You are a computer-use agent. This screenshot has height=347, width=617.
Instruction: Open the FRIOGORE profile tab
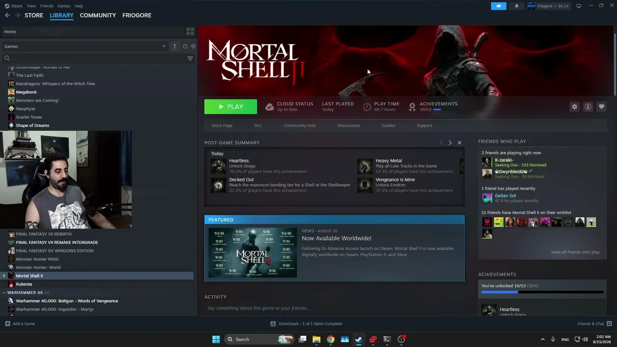pyautogui.click(x=137, y=15)
